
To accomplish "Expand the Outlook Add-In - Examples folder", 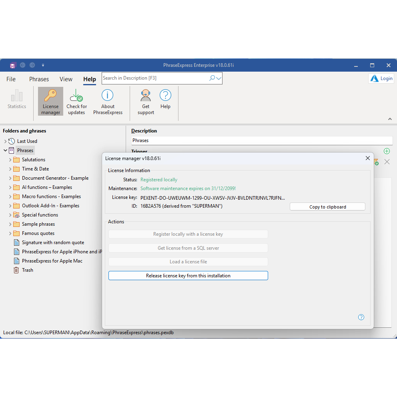I will (10, 206).
